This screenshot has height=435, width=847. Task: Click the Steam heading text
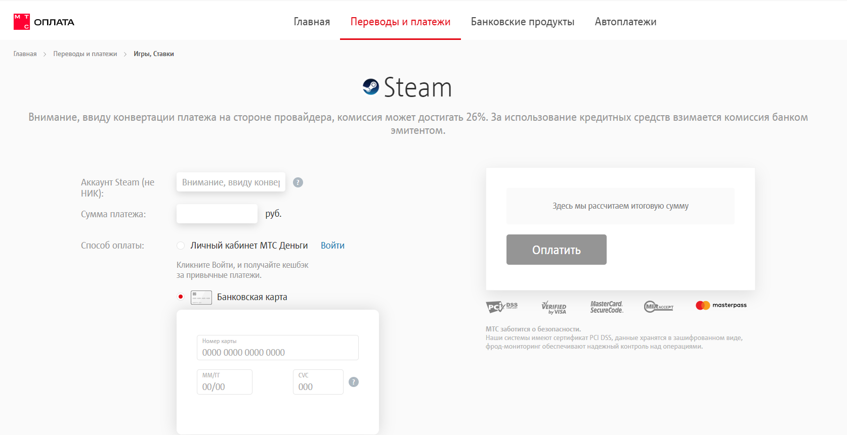417,87
